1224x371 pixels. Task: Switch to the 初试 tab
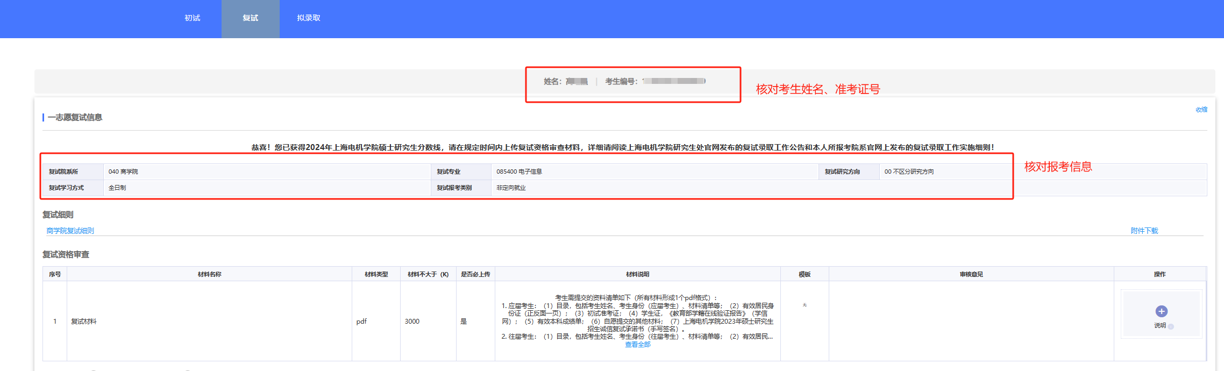[192, 18]
